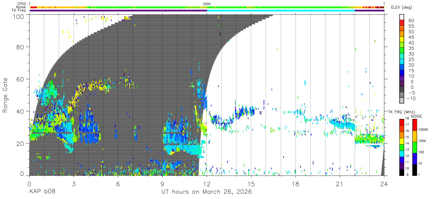Click the 35 tick on ELEV color bar

(x=411, y=48)
